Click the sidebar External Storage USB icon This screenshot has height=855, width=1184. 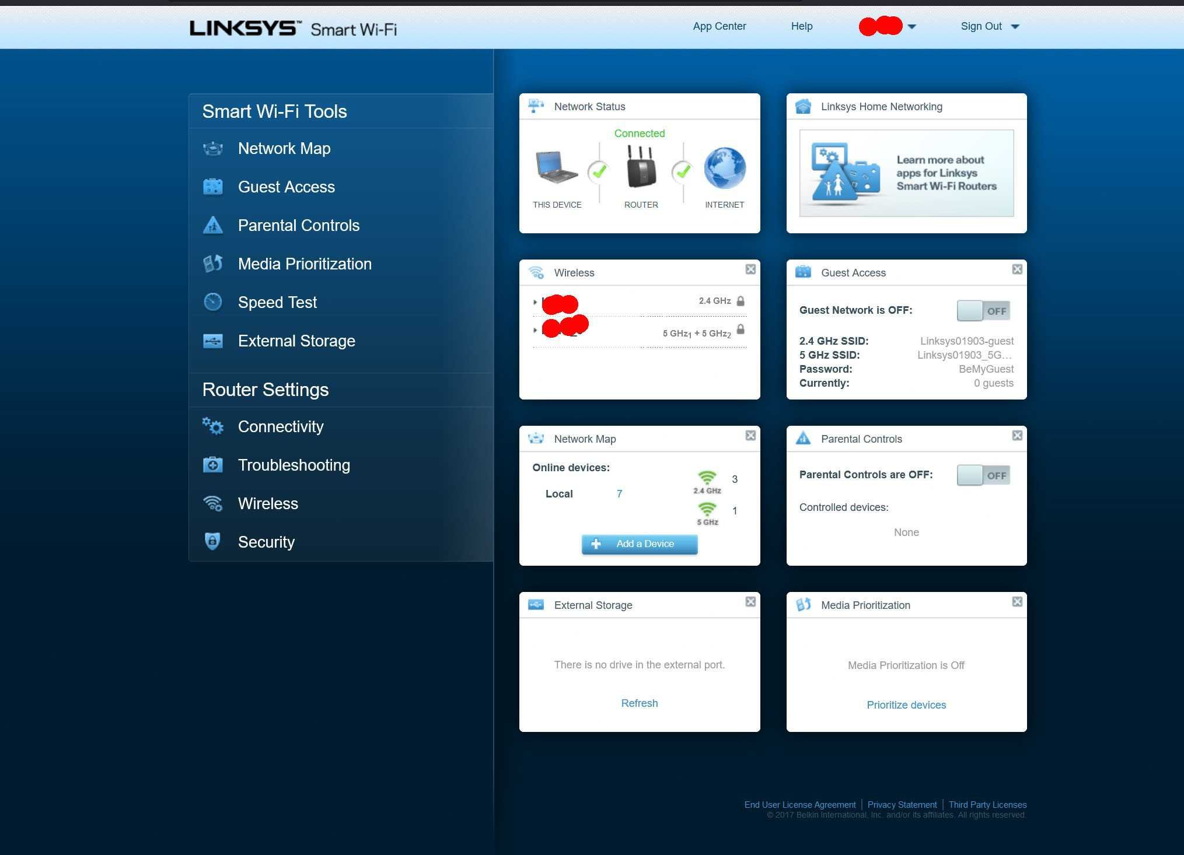pyautogui.click(x=213, y=341)
